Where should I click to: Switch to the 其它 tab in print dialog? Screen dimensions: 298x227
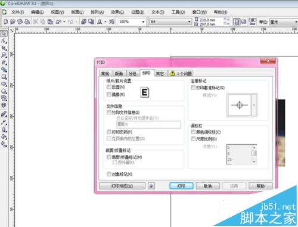[160, 73]
